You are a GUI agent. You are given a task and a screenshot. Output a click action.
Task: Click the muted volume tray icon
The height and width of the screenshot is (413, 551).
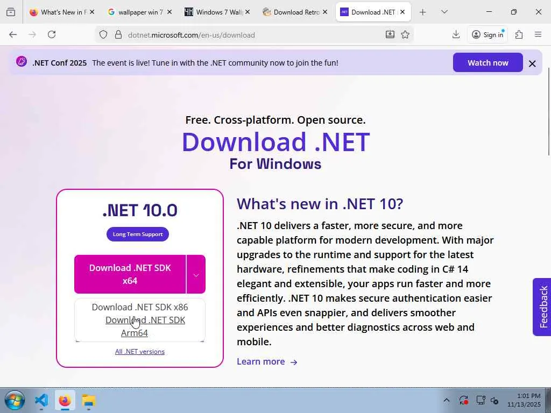(495, 400)
